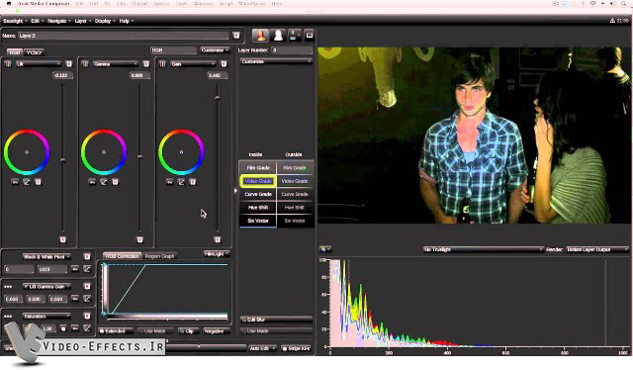Screen dimensions: 633x370
Task: Open the Gain control dropdown
Action: pos(193,64)
